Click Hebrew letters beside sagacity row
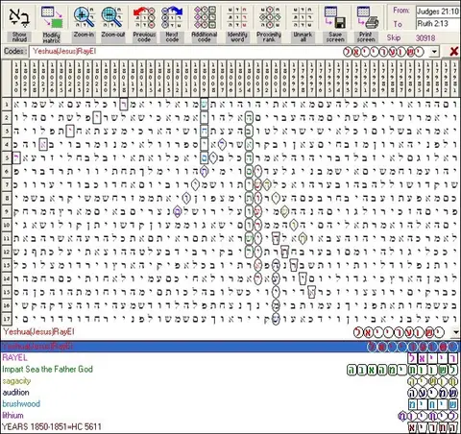 tap(433, 381)
